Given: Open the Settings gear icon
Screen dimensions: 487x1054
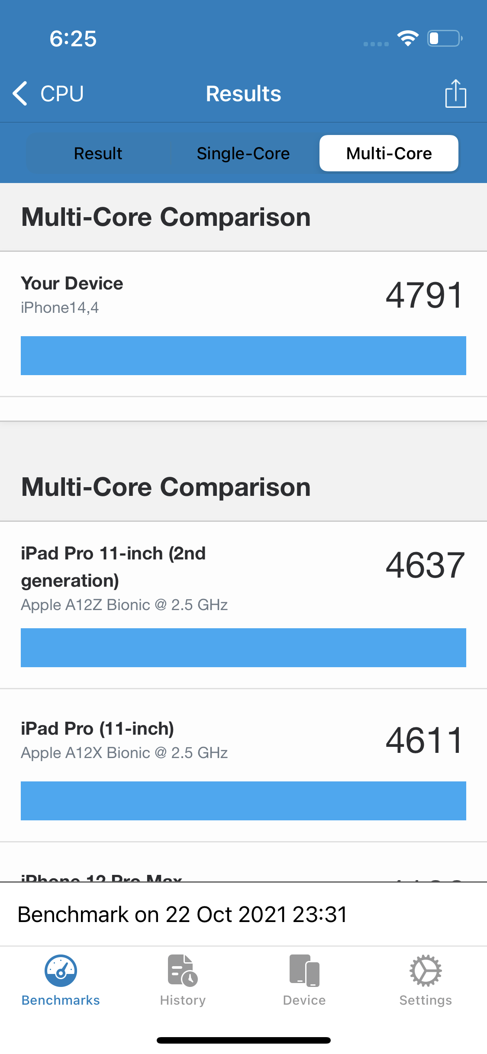Looking at the screenshot, I should (426, 971).
